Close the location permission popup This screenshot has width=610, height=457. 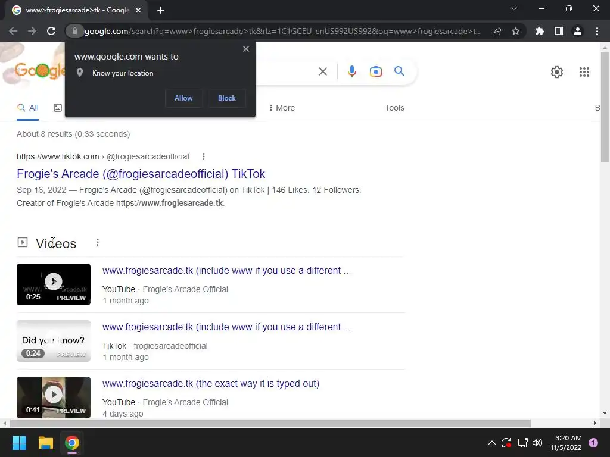tap(246, 49)
